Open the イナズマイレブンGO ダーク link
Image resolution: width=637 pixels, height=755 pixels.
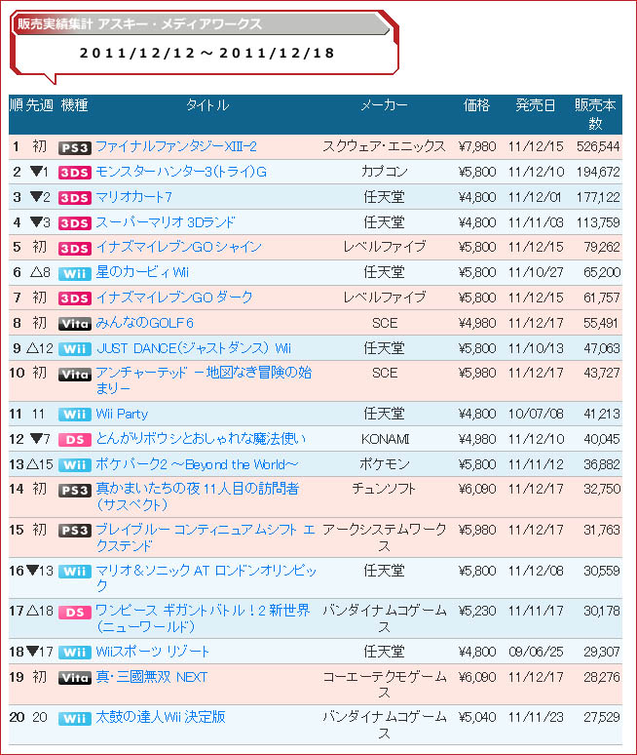[173, 298]
